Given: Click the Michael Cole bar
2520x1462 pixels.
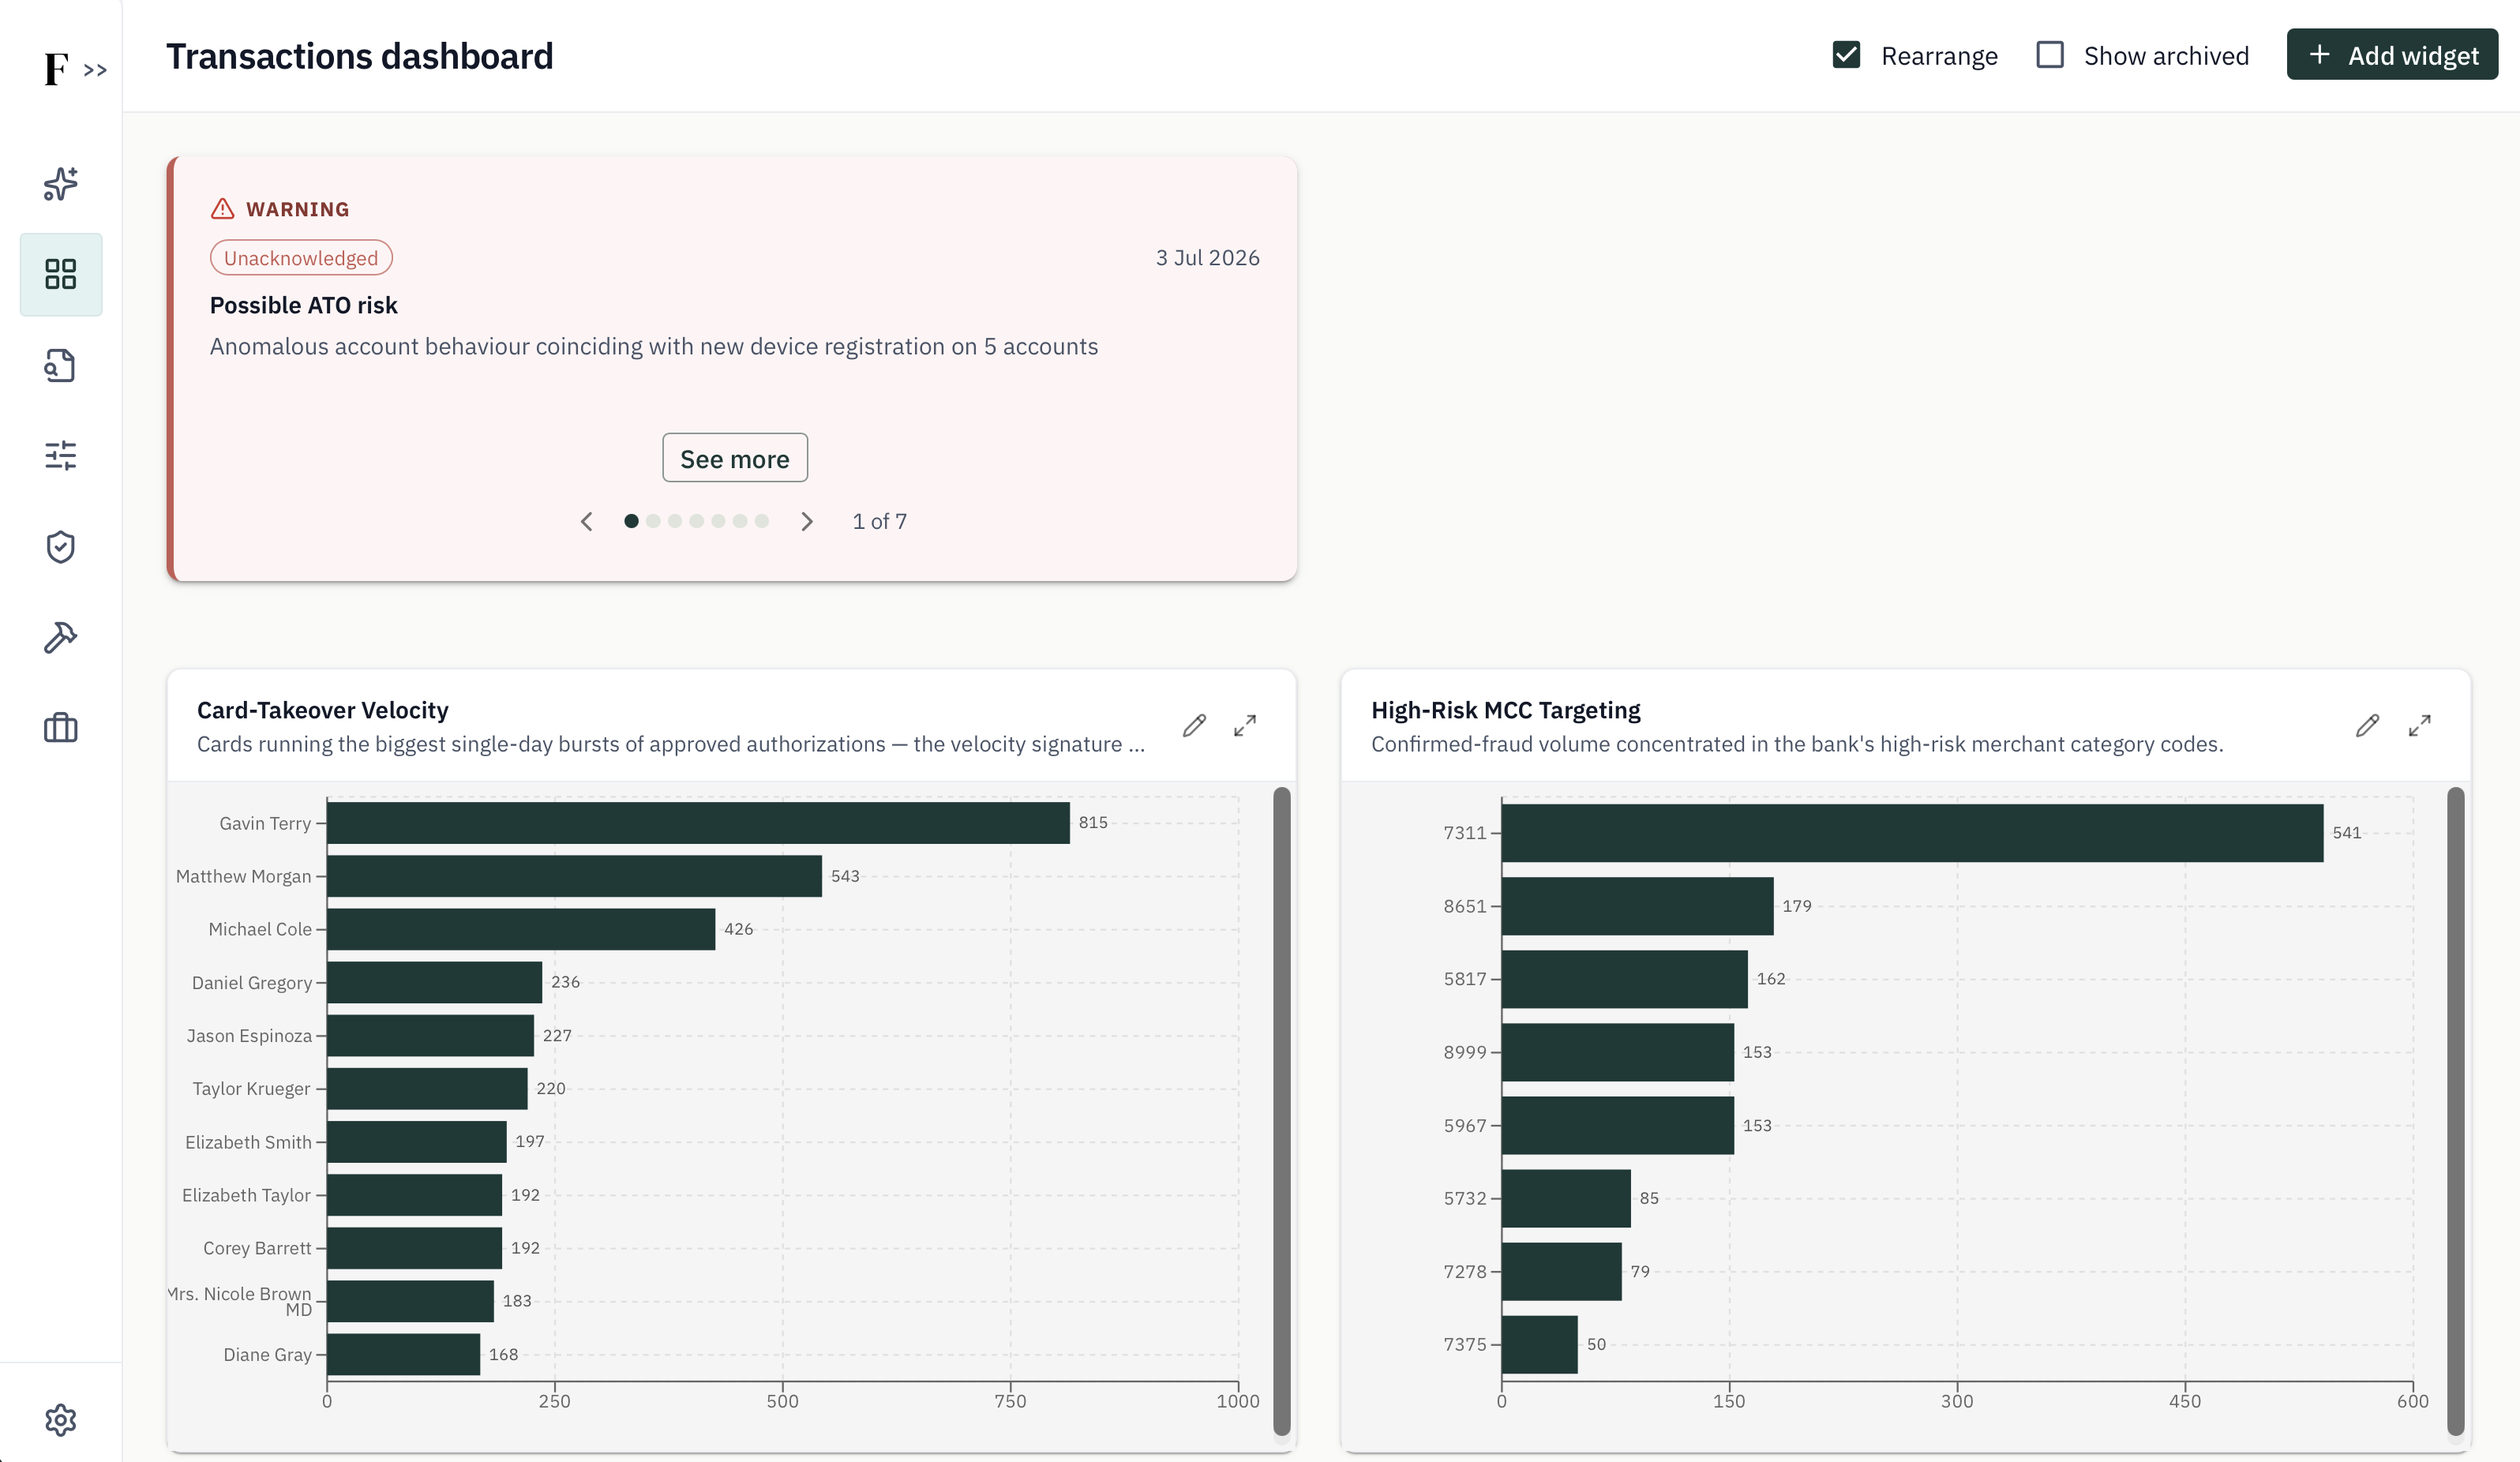Looking at the screenshot, I should point(521,929).
